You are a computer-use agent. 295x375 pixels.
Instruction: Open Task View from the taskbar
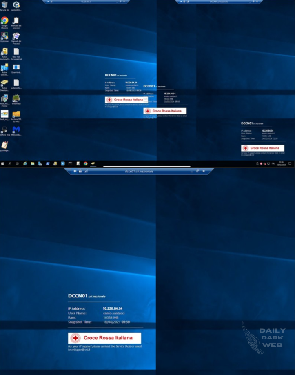pos(17,163)
